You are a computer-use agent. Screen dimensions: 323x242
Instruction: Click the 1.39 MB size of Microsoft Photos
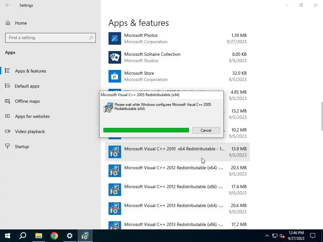(x=239, y=35)
